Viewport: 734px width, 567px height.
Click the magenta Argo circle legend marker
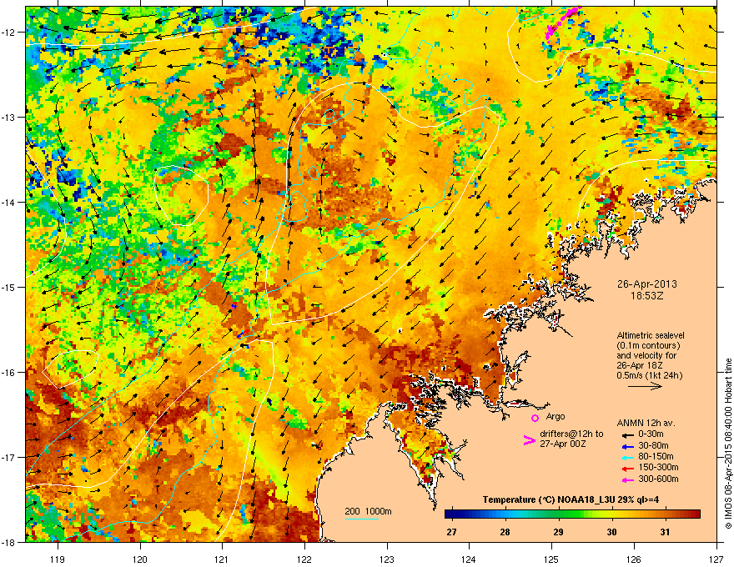point(535,418)
